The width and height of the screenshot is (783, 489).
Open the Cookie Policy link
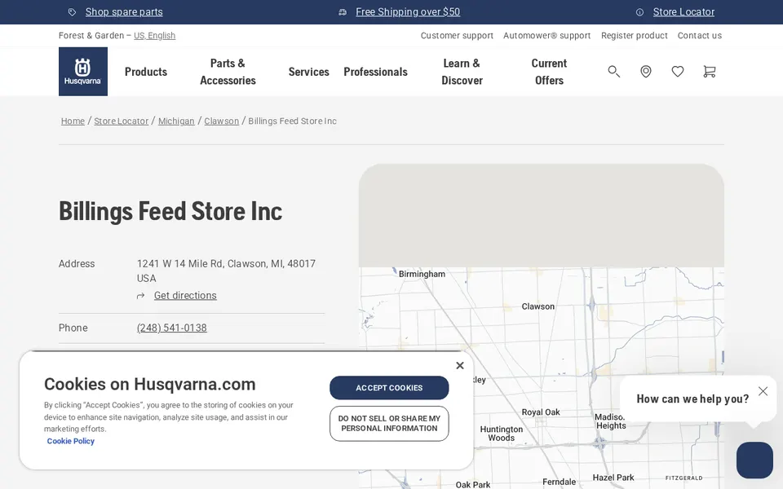click(70, 441)
